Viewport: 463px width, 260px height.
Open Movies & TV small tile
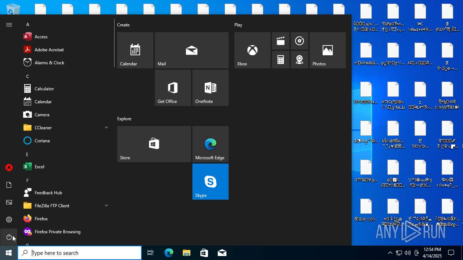(281, 41)
